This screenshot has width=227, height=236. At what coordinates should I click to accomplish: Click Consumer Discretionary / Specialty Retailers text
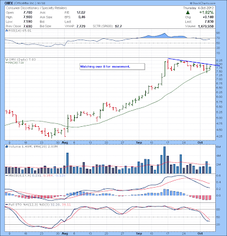coord(36,8)
